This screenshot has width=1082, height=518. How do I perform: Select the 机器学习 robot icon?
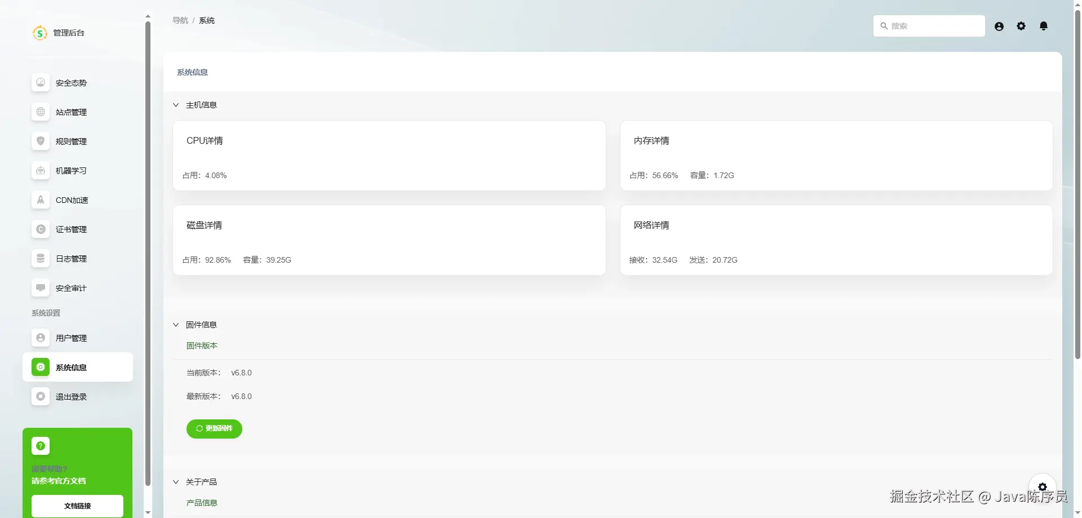point(41,171)
